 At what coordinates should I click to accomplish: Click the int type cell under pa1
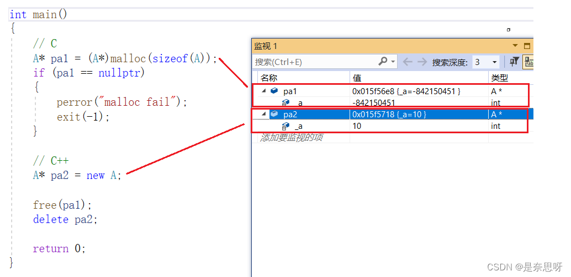pyautogui.click(x=495, y=103)
